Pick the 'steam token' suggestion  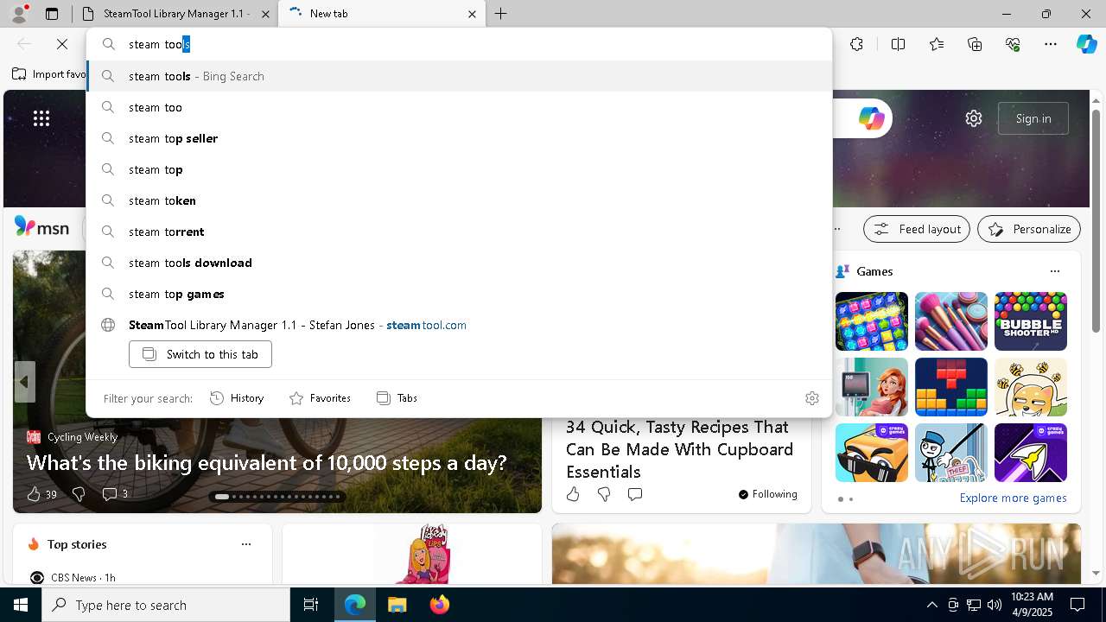coord(459,200)
